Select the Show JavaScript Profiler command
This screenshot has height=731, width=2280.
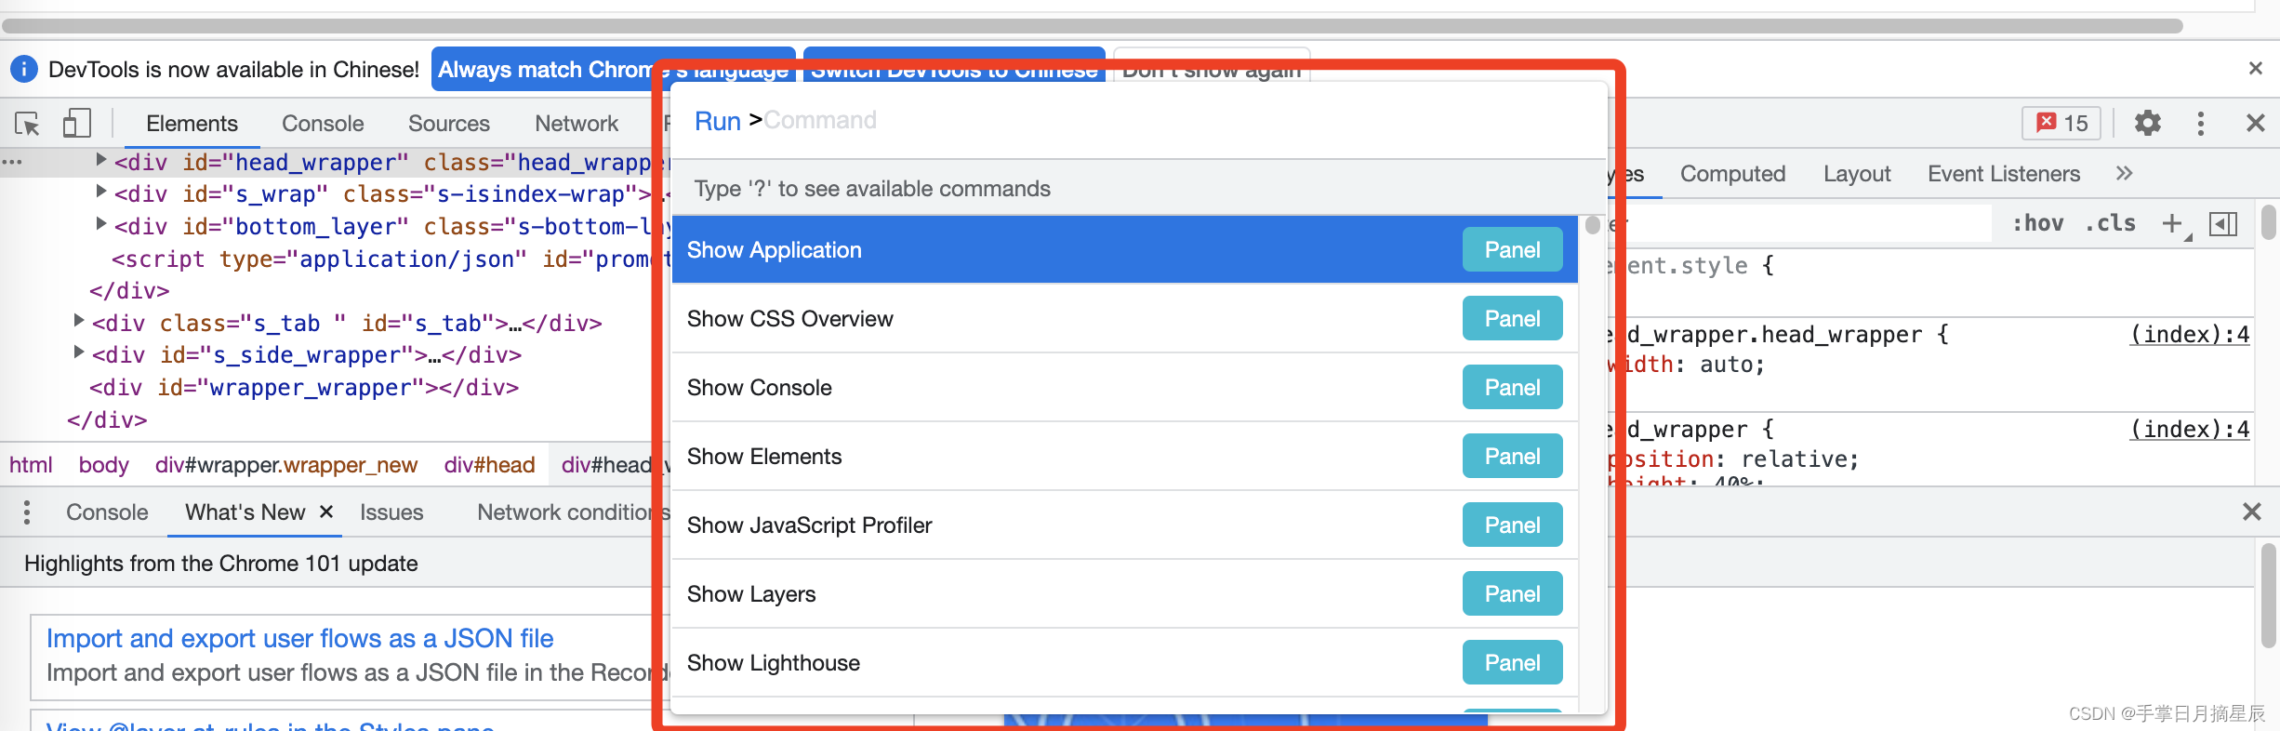click(1124, 525)
